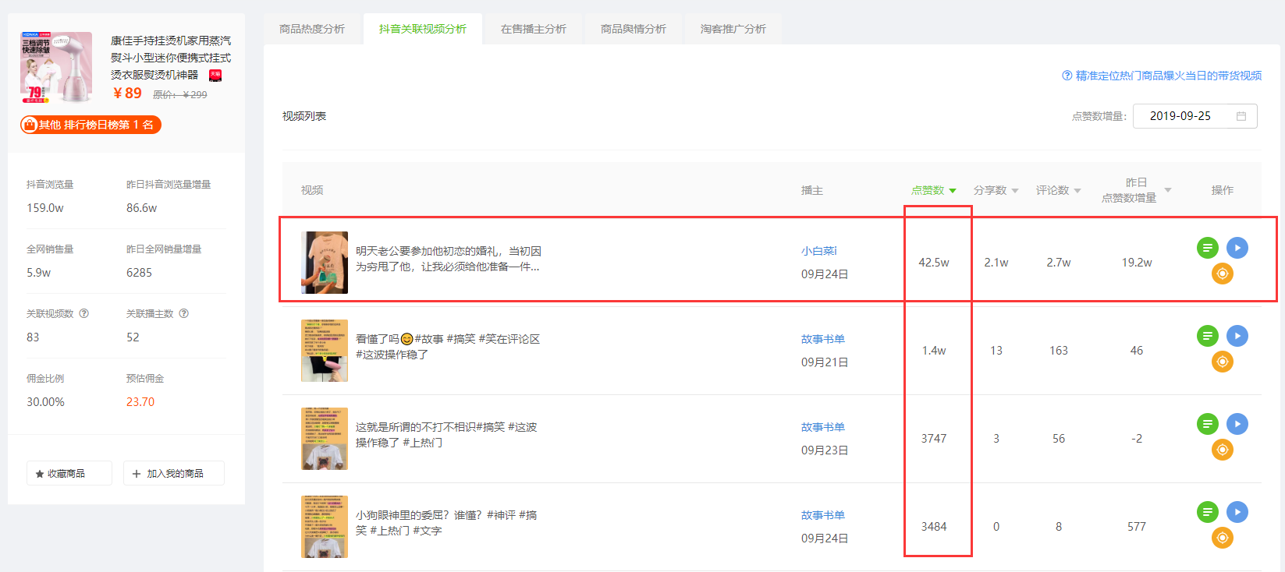
Task: Click 收藏商品 button
Action: coord(69,473)
